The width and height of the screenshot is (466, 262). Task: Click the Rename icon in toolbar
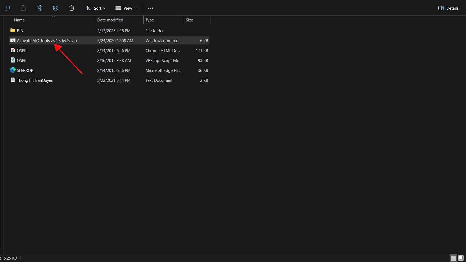tap(39, 8)
